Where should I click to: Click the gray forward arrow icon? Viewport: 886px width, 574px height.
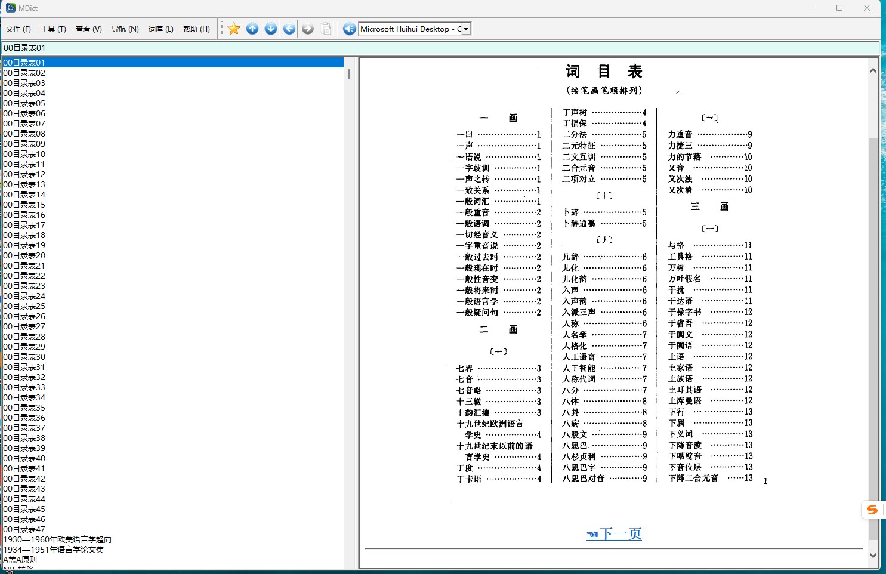(308, 29)
